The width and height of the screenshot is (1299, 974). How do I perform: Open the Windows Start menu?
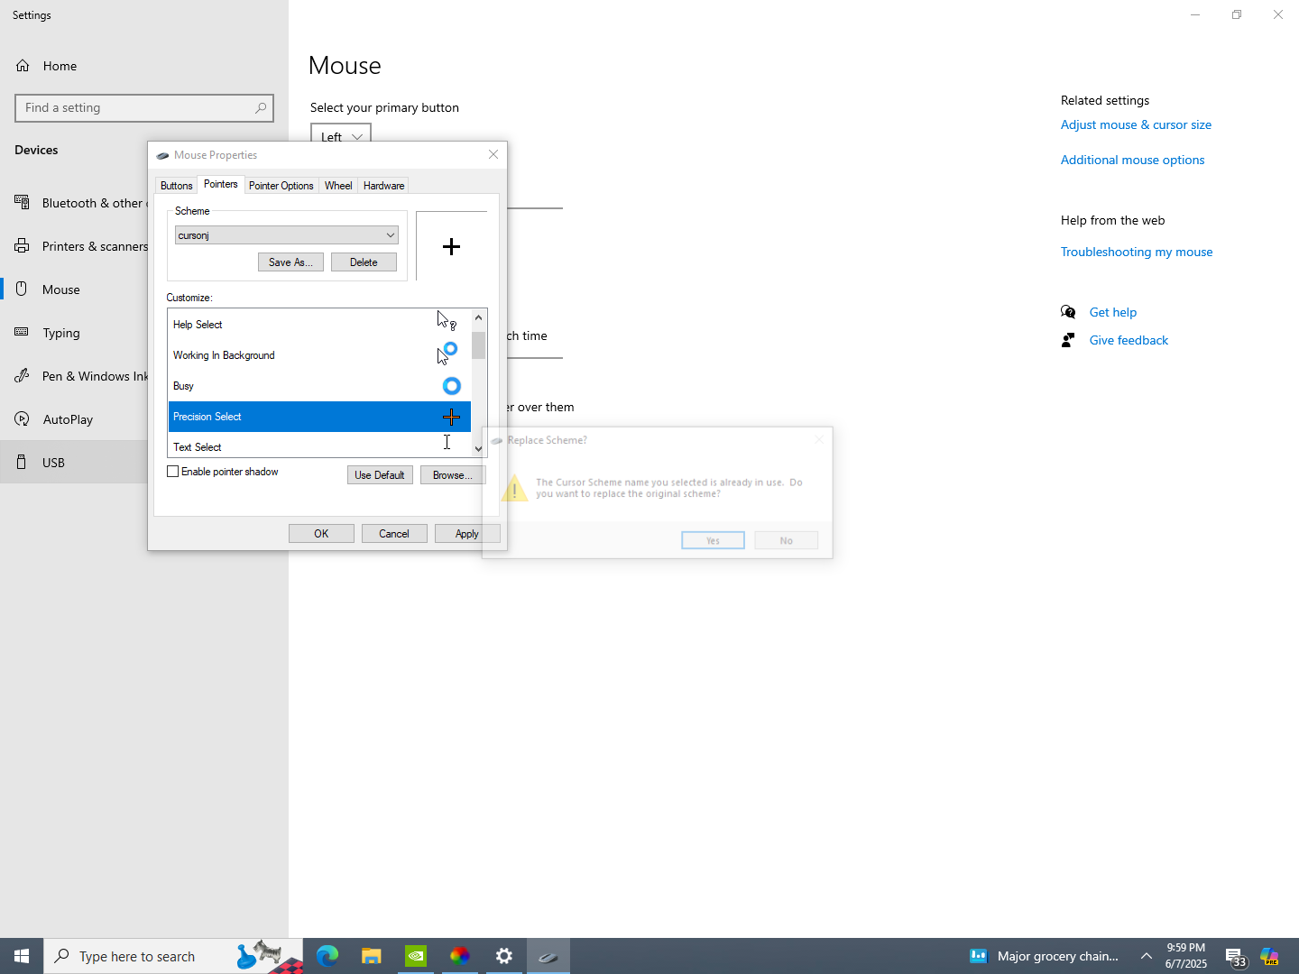22,956
